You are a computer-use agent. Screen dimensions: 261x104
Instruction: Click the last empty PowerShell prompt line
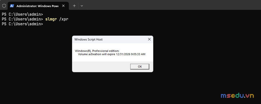(x=22, y=24)
